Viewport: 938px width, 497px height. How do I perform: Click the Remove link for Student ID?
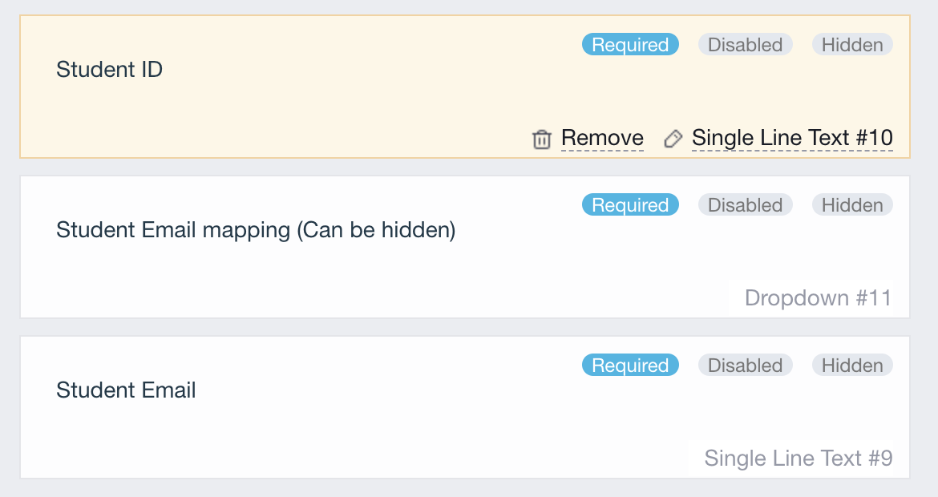coord(602,139)
